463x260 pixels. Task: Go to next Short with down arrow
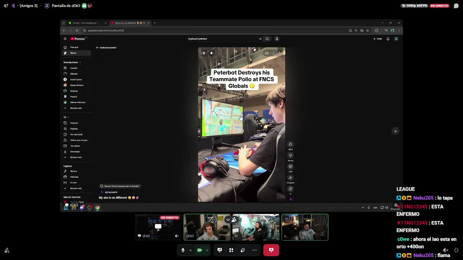(x=395, y=131)
